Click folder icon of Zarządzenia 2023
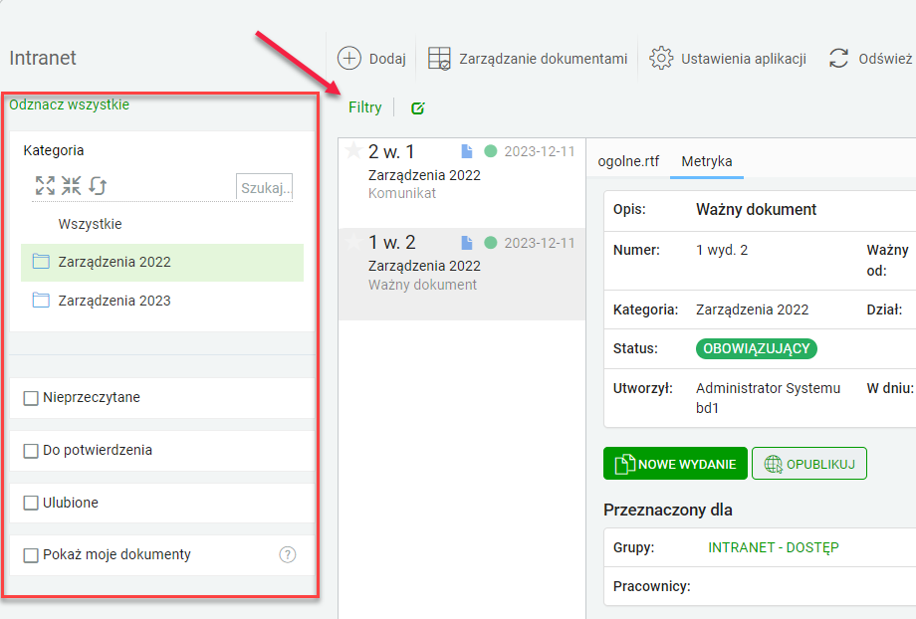This screenshot has width=916, height=619. click(41, 301)
